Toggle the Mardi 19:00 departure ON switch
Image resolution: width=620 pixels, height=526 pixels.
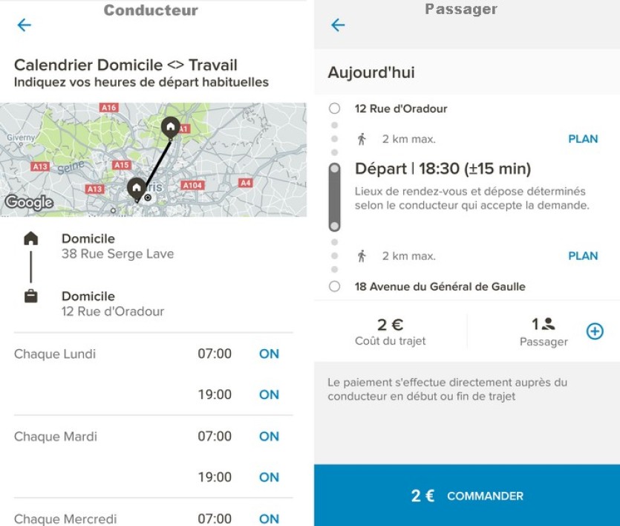(x=269, y=477)
